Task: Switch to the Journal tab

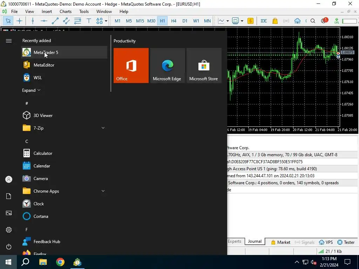Action: click(x=255, y=241)
